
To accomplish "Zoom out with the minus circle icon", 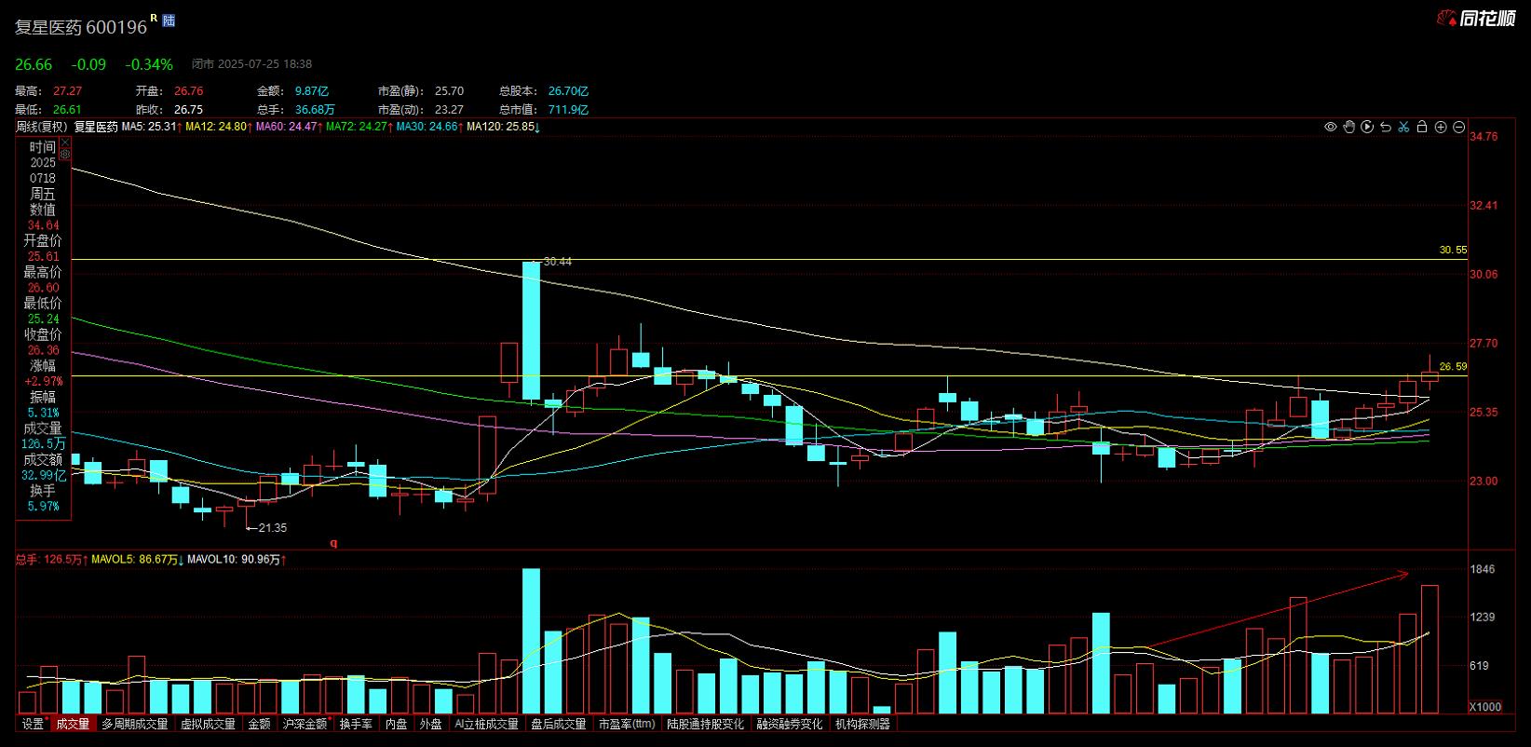I will tap(1459, 127).
